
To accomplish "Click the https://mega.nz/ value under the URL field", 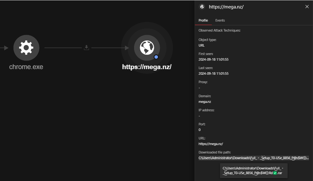I will coord(211,144).
